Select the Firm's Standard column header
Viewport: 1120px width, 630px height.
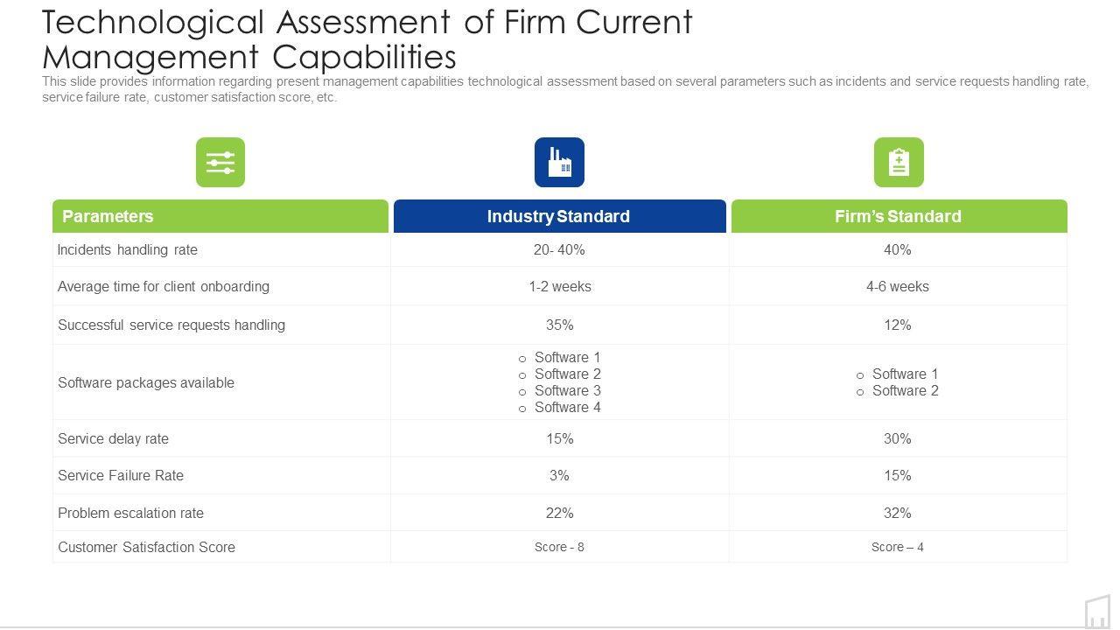pos(898,216)
